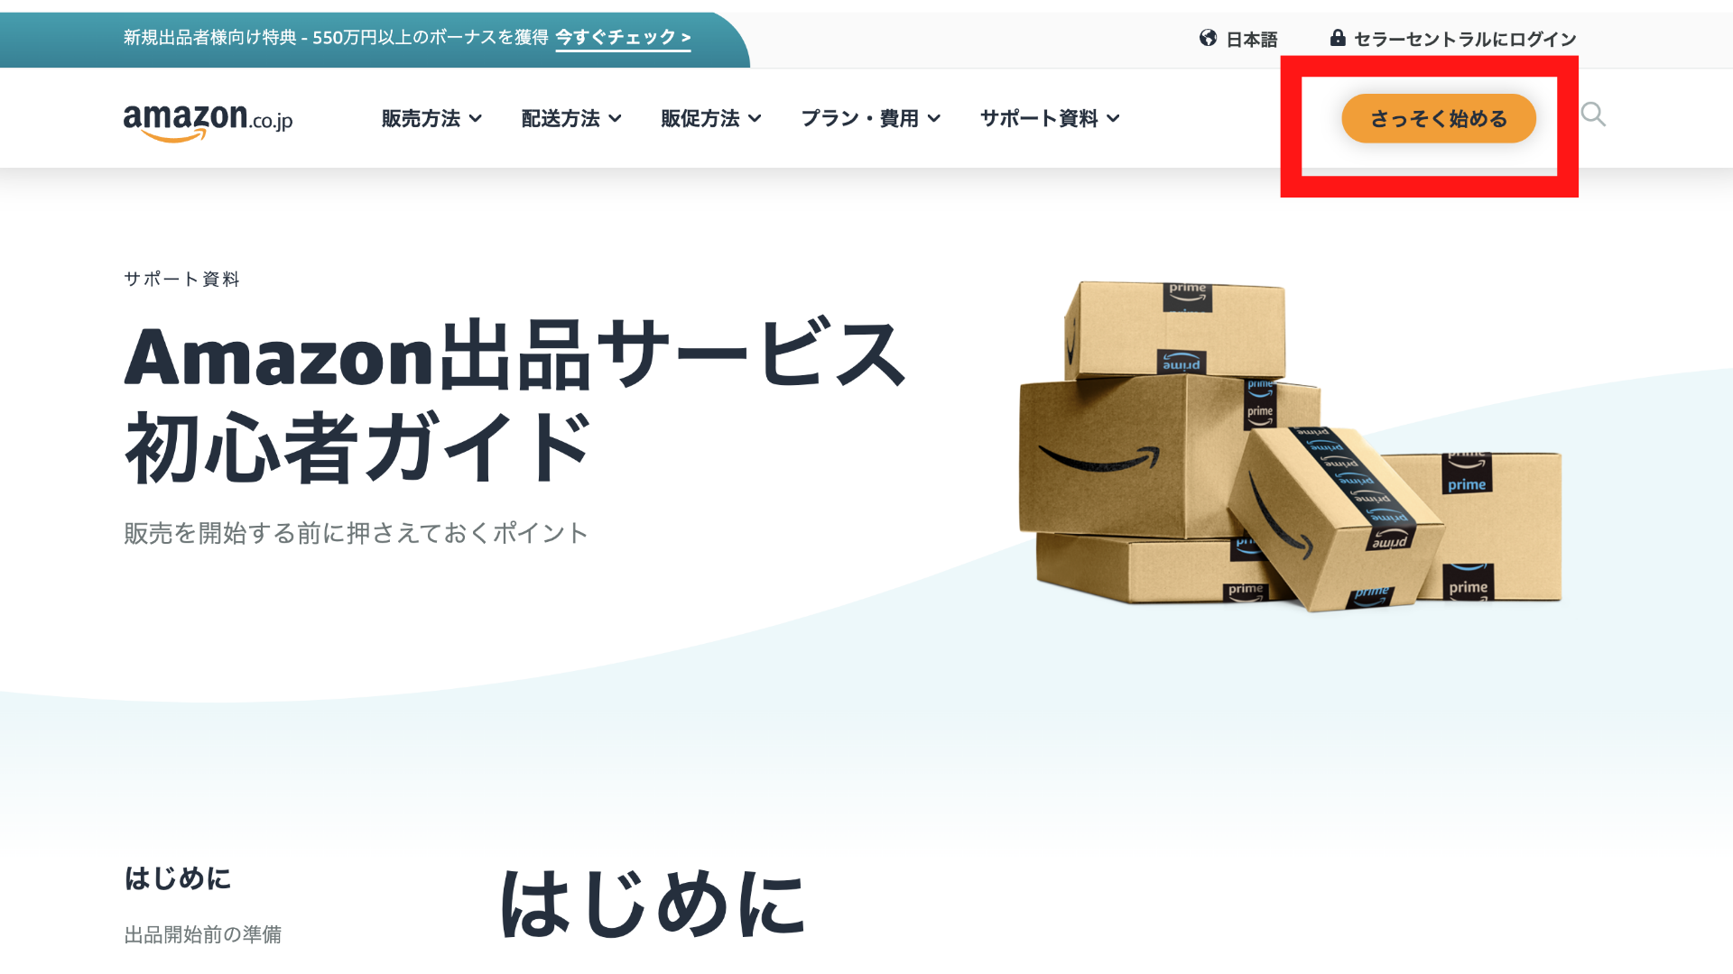Open the サポート資料 chevron arrow

(x=1113, y=119)
